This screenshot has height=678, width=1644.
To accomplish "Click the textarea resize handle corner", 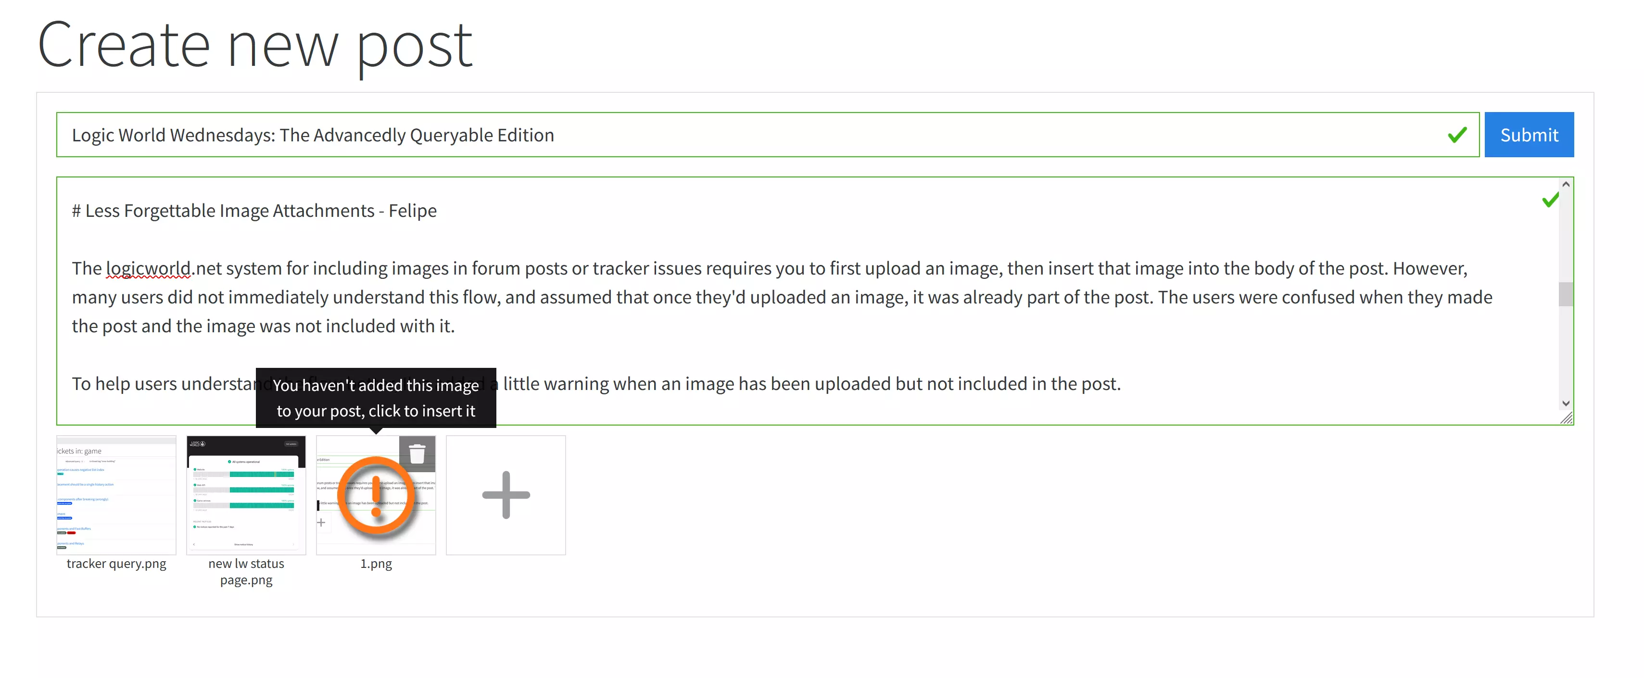I will [x=1566, y=418].
